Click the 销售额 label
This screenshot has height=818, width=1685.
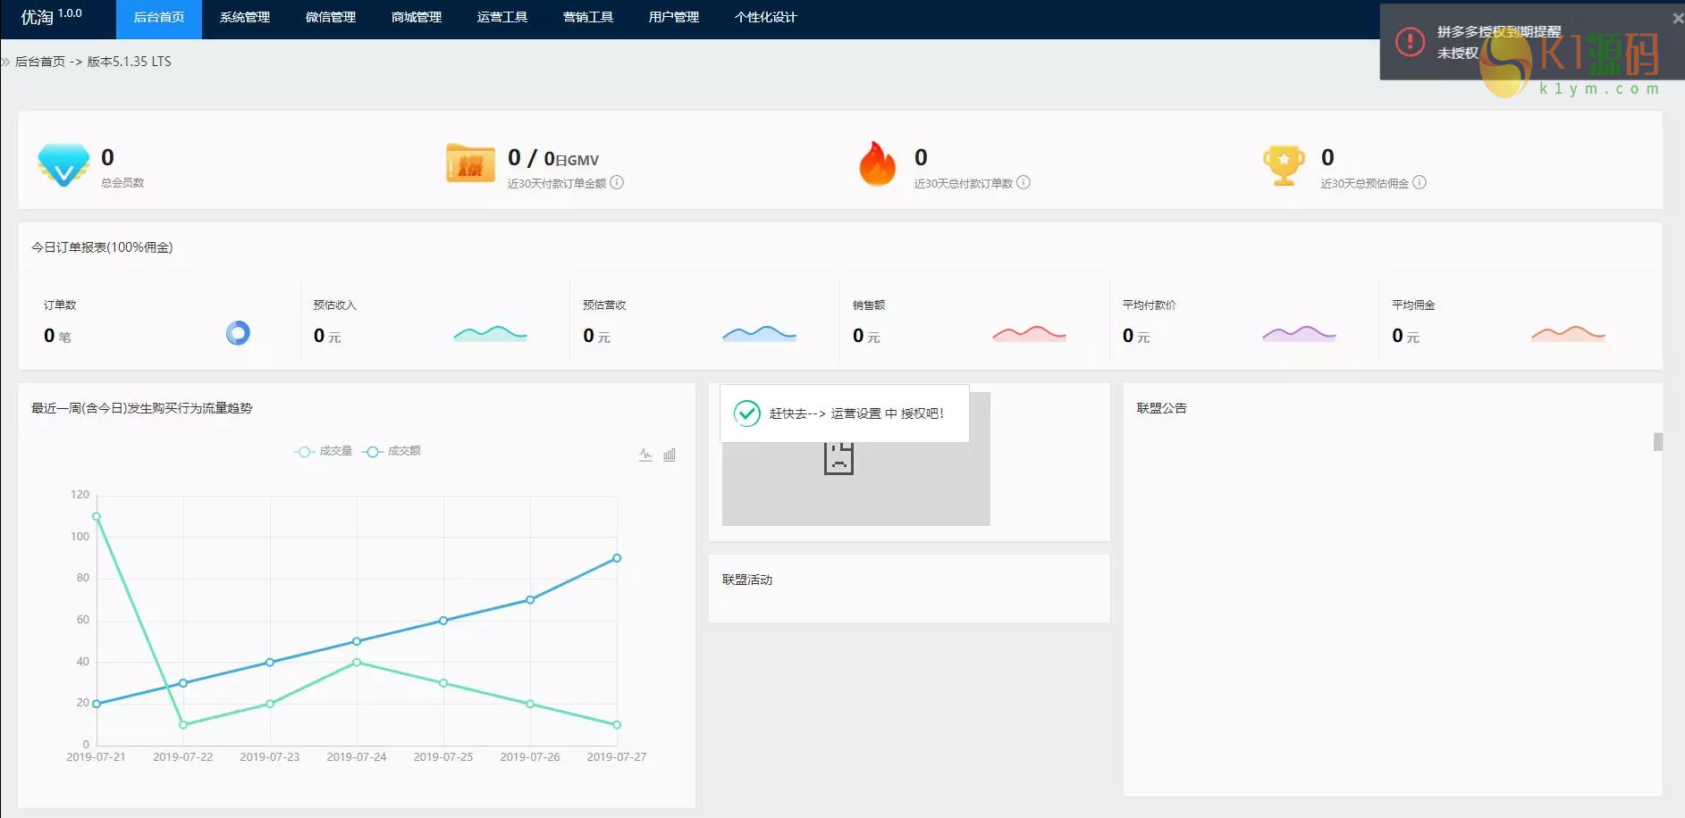869,305
